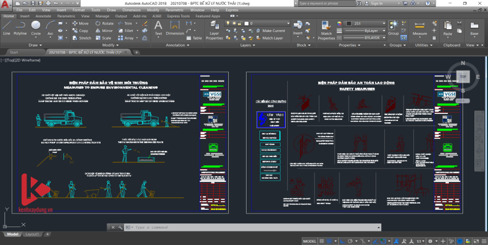The height and width of the screenshot is (245, 488).
Task: Toggle grid display in status bar
Action: (323, 241)
